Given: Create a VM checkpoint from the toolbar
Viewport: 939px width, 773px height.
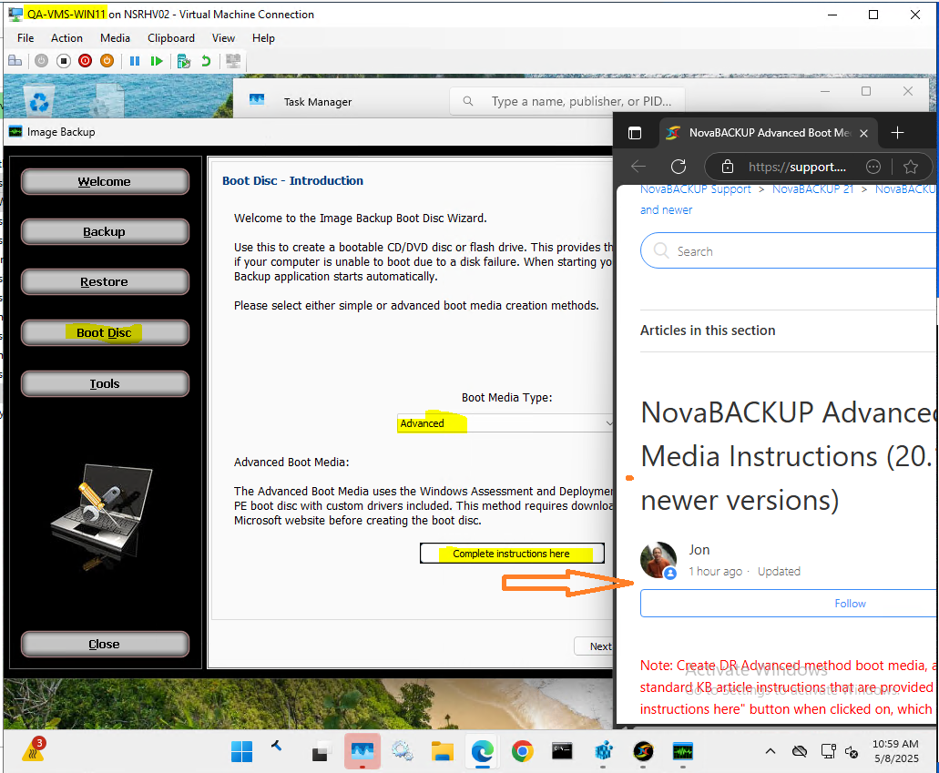Looking at the screenshot, I should 184,60.
